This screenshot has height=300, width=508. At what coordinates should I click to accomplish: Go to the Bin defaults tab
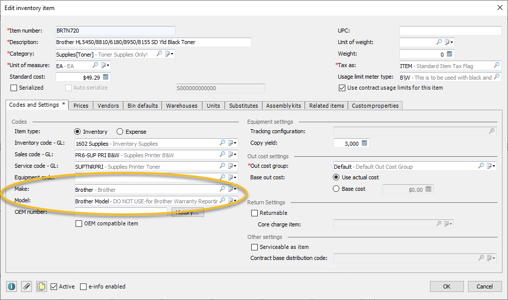(x=143, y=106)
